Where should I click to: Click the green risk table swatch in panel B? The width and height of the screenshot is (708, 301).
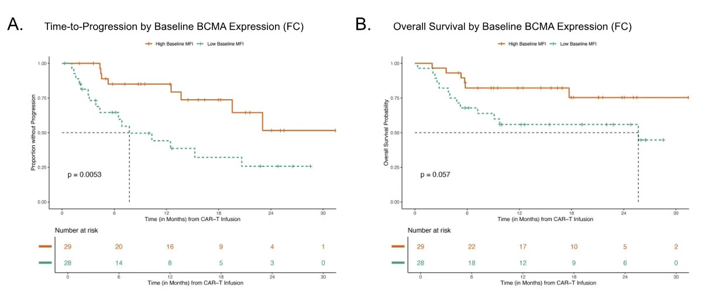click(x=398, y=262)
